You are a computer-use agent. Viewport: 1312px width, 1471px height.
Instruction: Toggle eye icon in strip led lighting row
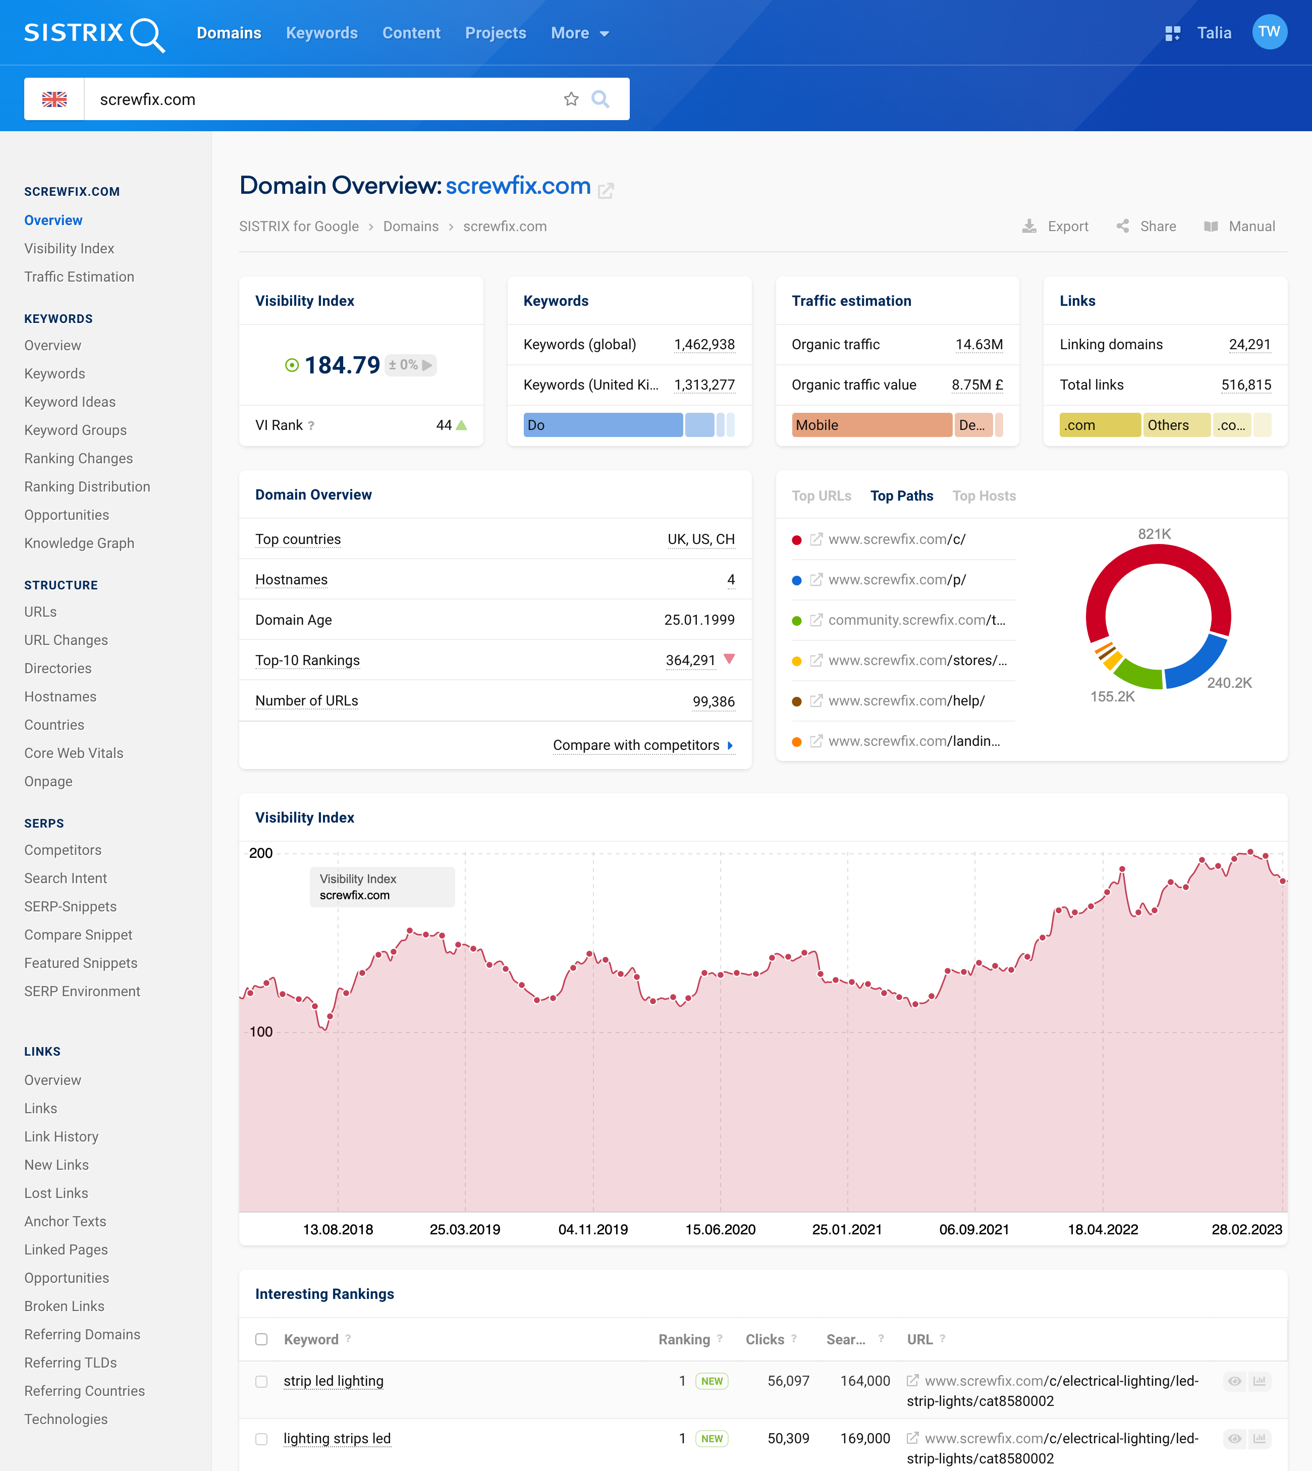click(x=1235, y=1381)
